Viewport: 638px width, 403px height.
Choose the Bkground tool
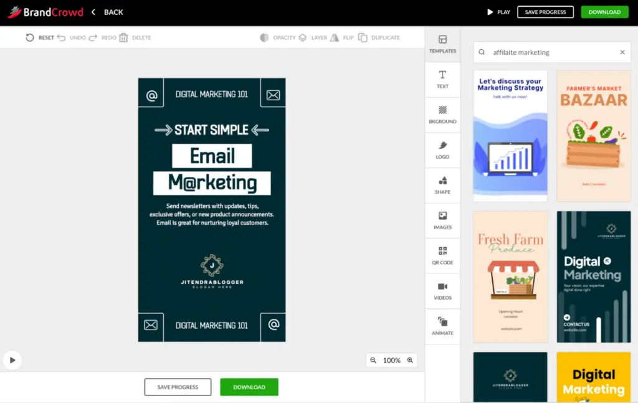click(x=442, y=115)
